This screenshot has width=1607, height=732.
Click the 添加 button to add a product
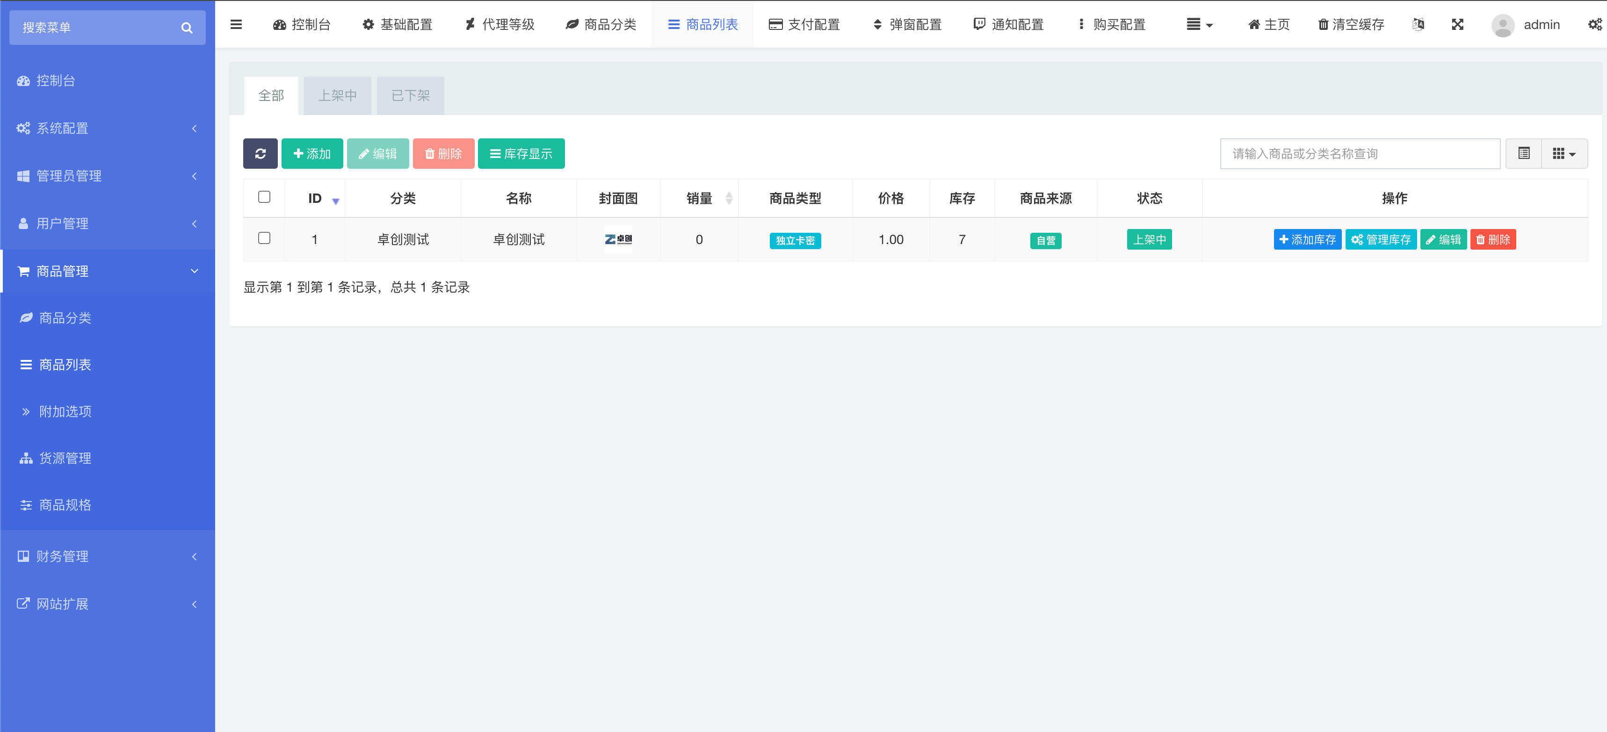312,153
